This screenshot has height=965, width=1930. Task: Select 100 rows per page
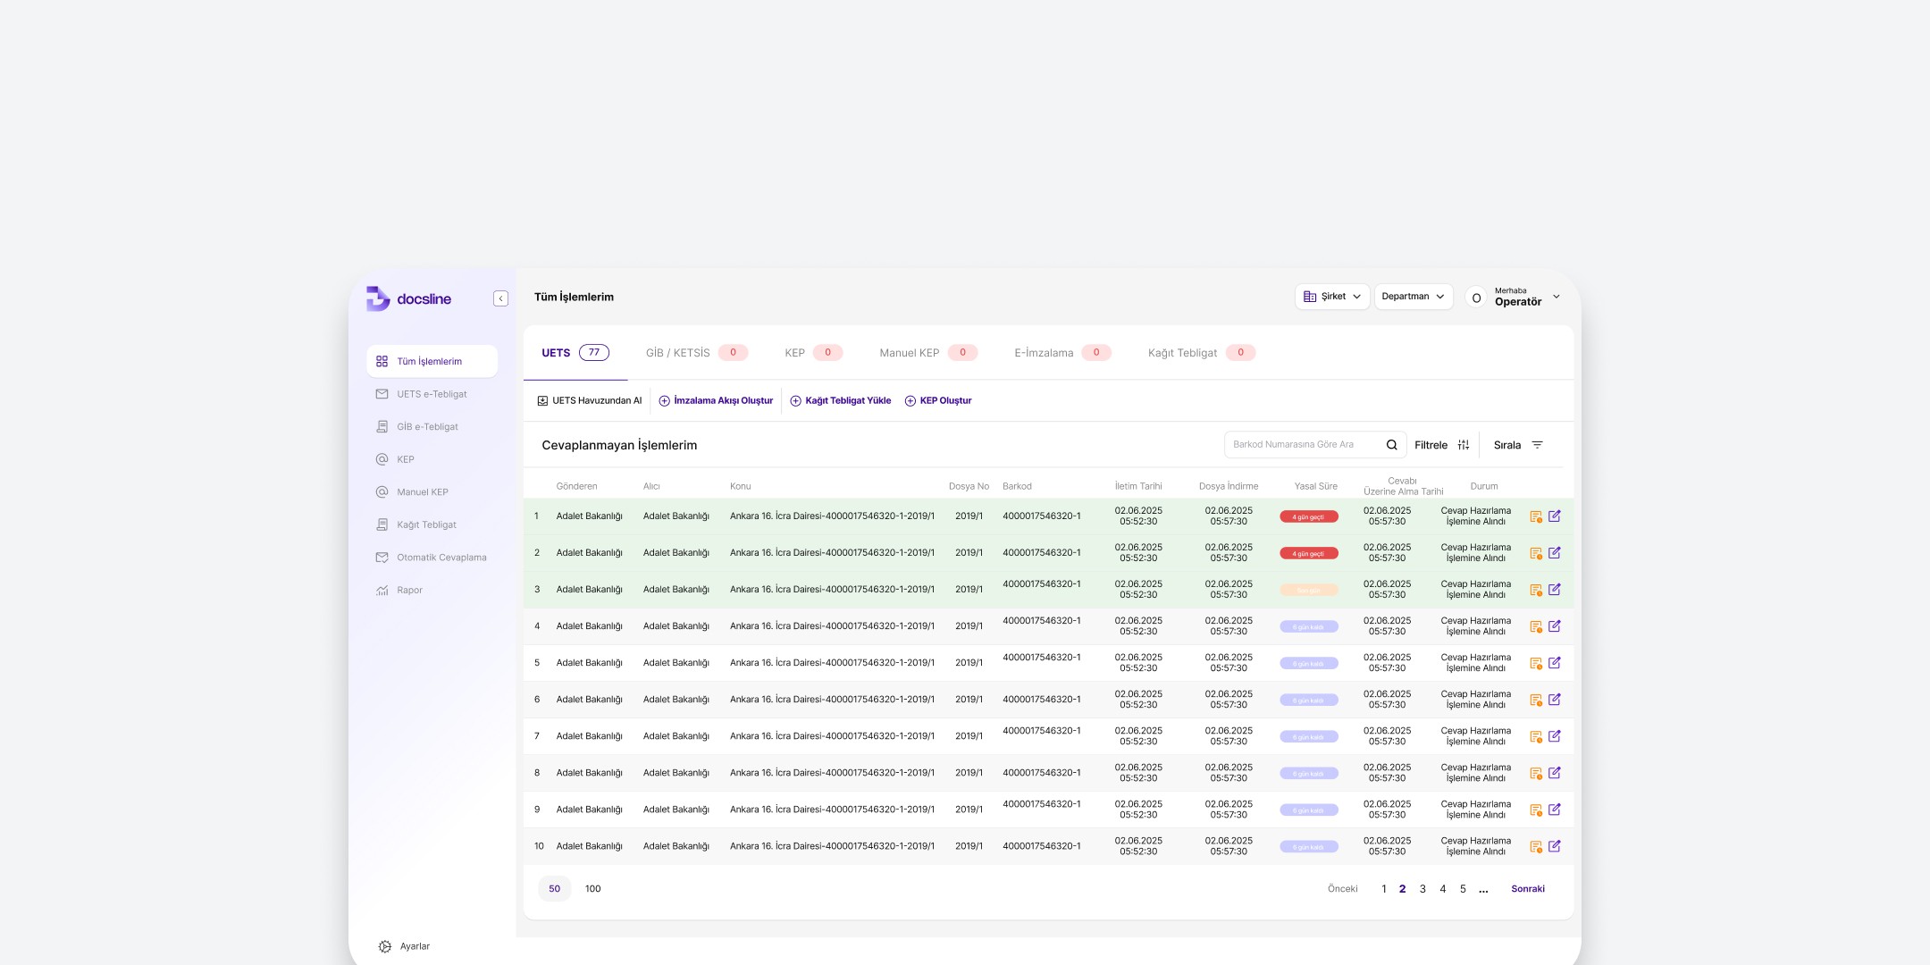pyautogui.click(x=592, y=889)
